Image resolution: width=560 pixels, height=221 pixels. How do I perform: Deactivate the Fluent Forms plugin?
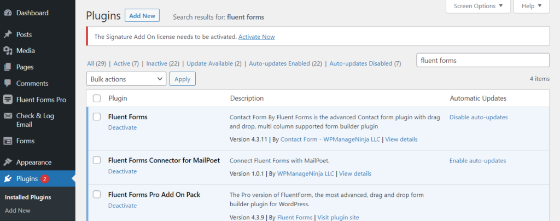click(x=122, y=127)
